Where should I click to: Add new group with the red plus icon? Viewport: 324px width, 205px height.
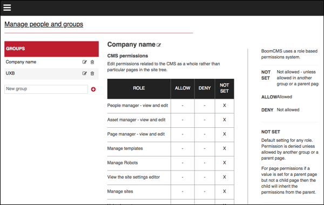(93, 89)
